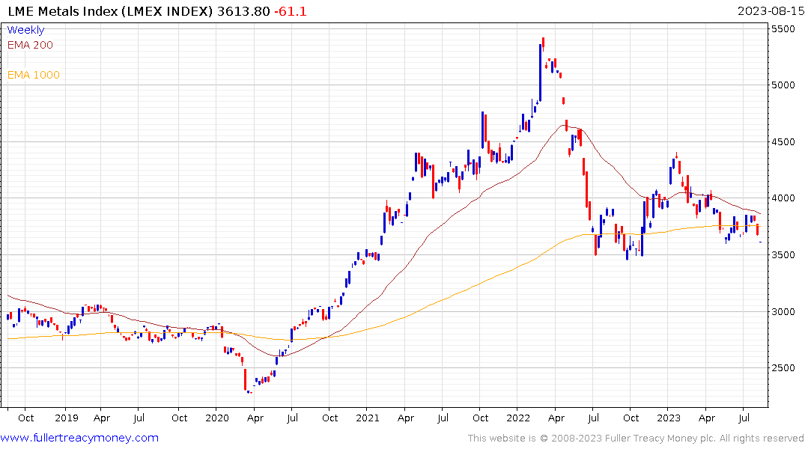Click the 'LME Metals Index (LMEX INDEX)' title

point(110,11)
